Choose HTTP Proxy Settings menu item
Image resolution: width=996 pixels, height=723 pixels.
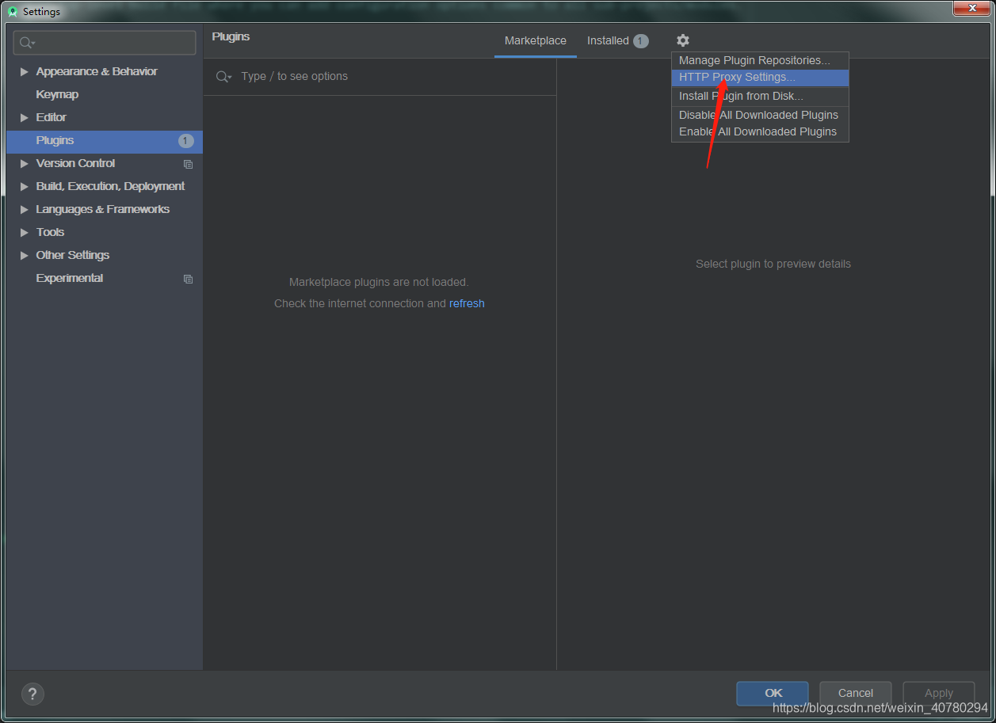(x=760, y=78)
